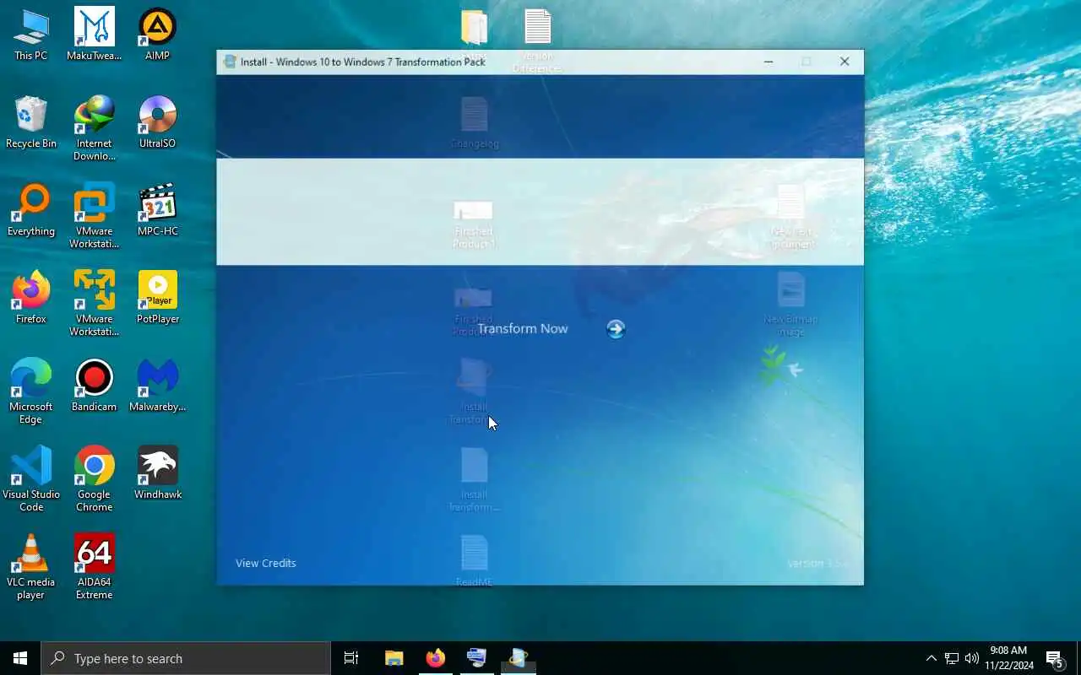Screen dimensions: 1081x675
Task: Select the AIDA64 Extreme shortcut
Action: 95,567
